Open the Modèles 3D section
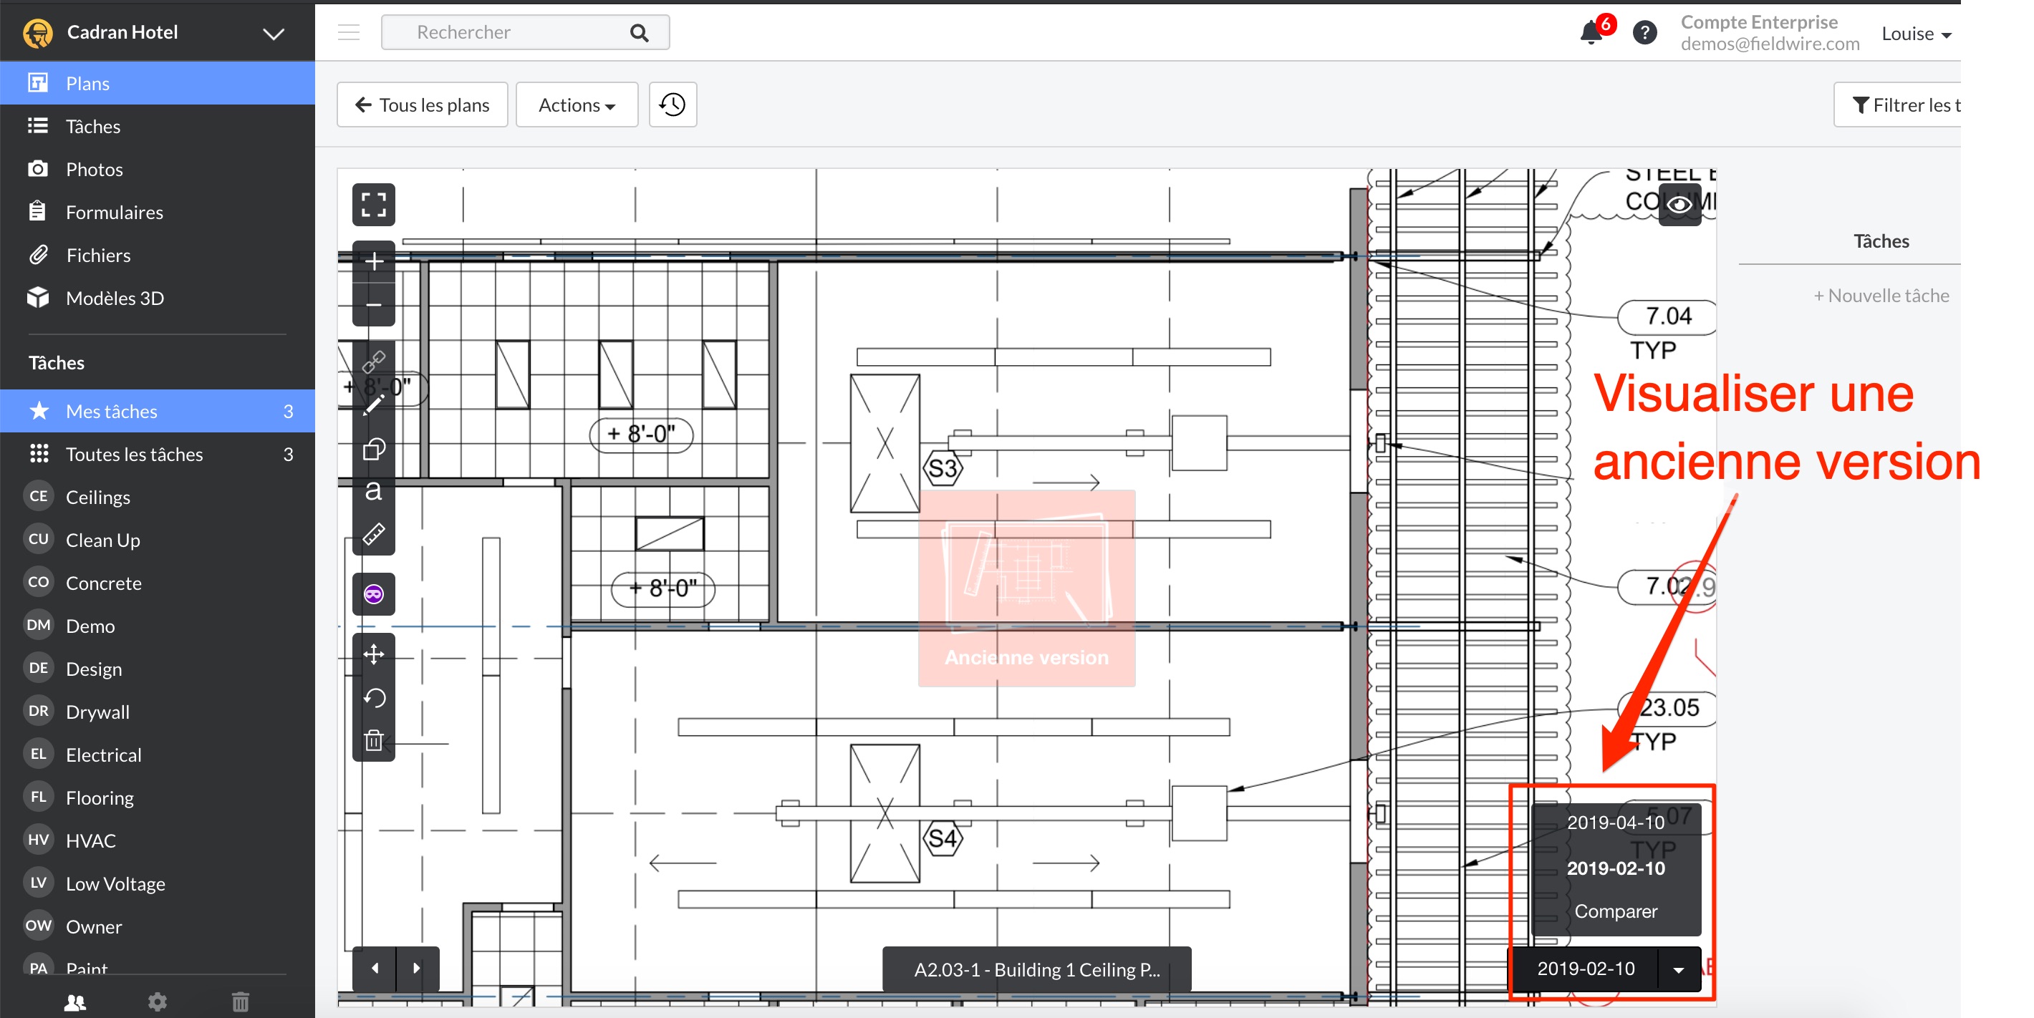Image resolution: width=2034 pixels, height=1018 pixels. 158,298
